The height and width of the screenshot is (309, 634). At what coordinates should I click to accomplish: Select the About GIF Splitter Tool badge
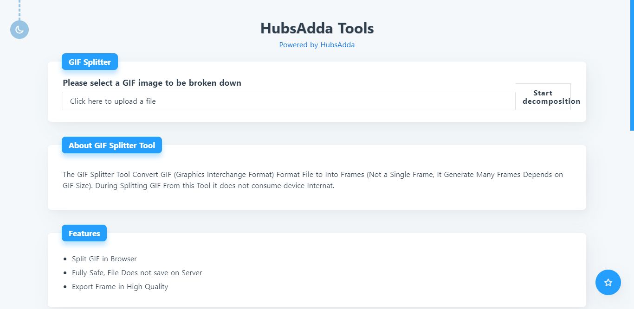112,145
